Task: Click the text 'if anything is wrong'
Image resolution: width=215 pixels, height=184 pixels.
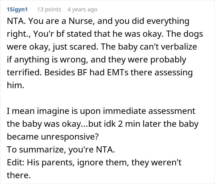Action: (x=47, y=59)
